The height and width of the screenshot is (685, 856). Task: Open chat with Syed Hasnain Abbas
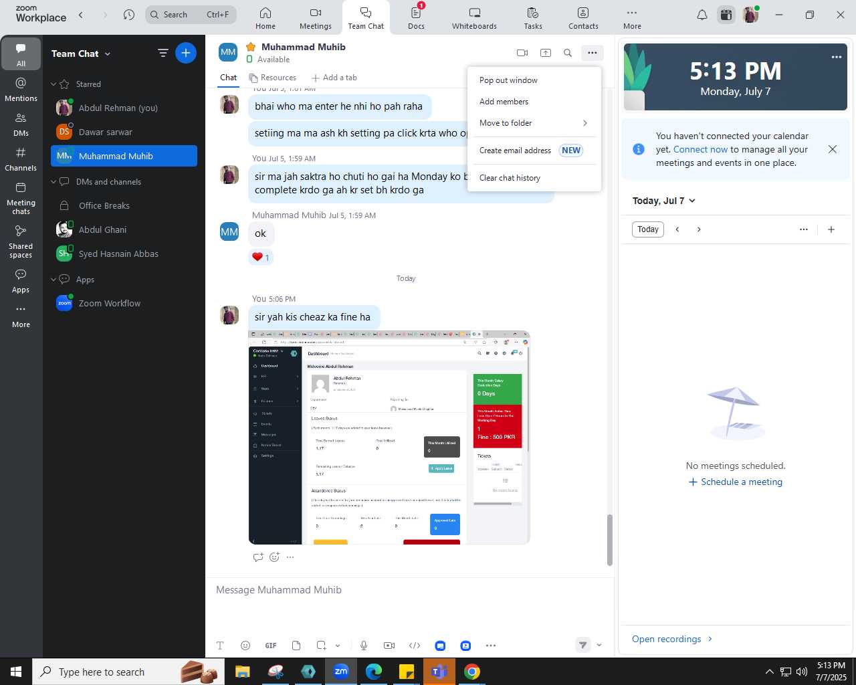pos(124,254)
